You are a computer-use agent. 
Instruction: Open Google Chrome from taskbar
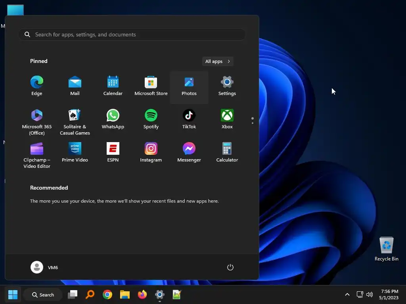[107, 294]
